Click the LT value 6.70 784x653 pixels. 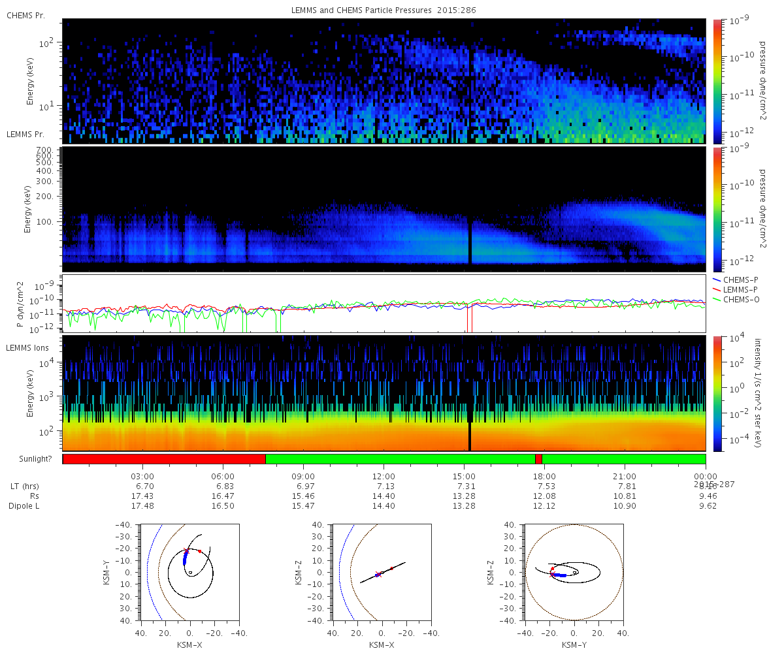coord(144,486)
